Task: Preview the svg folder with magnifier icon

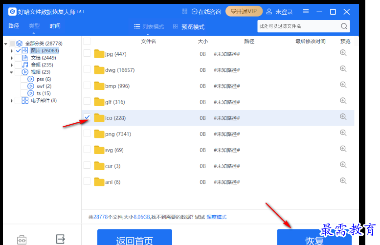Action: (343, 149)
